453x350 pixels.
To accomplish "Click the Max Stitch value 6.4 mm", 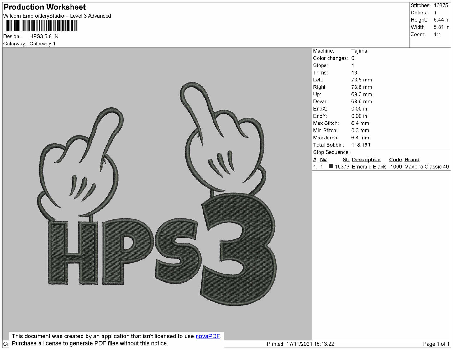I will click(360, 123).
